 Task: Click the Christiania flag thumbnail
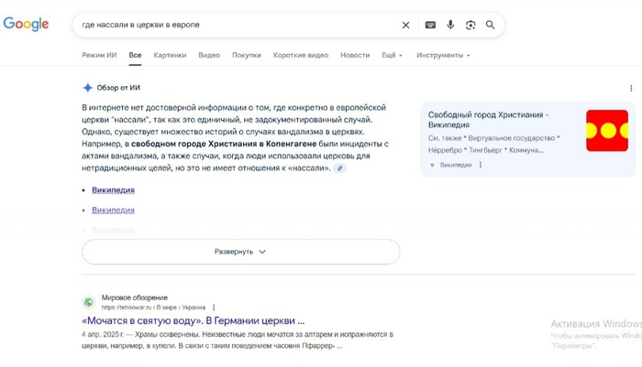point(607,131)
